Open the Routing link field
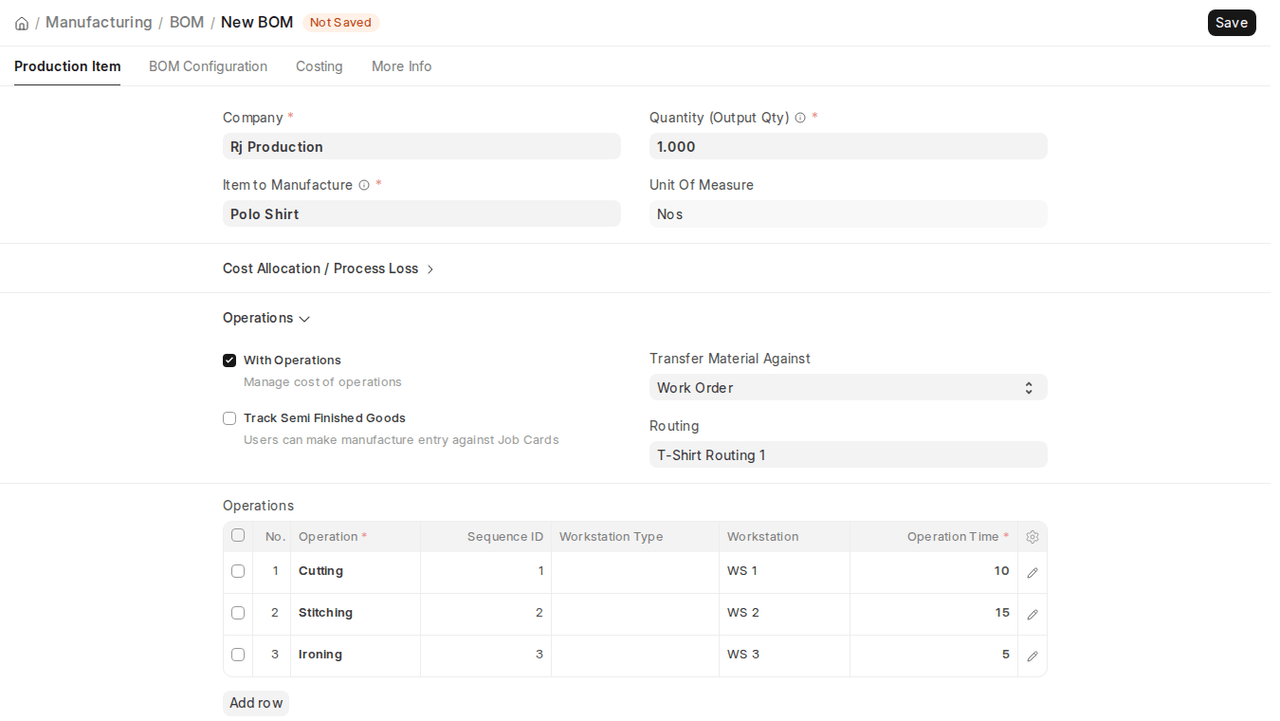1280x721 pixels. coord(849,454)
